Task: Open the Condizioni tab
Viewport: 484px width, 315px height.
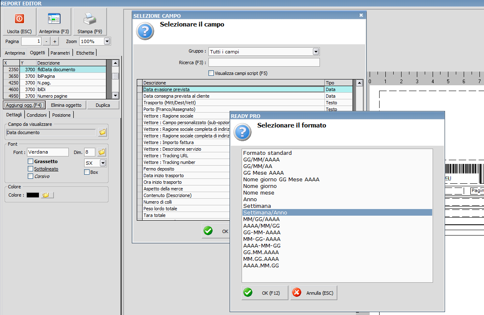Action: pyautogui.click(x=36, y=115)
